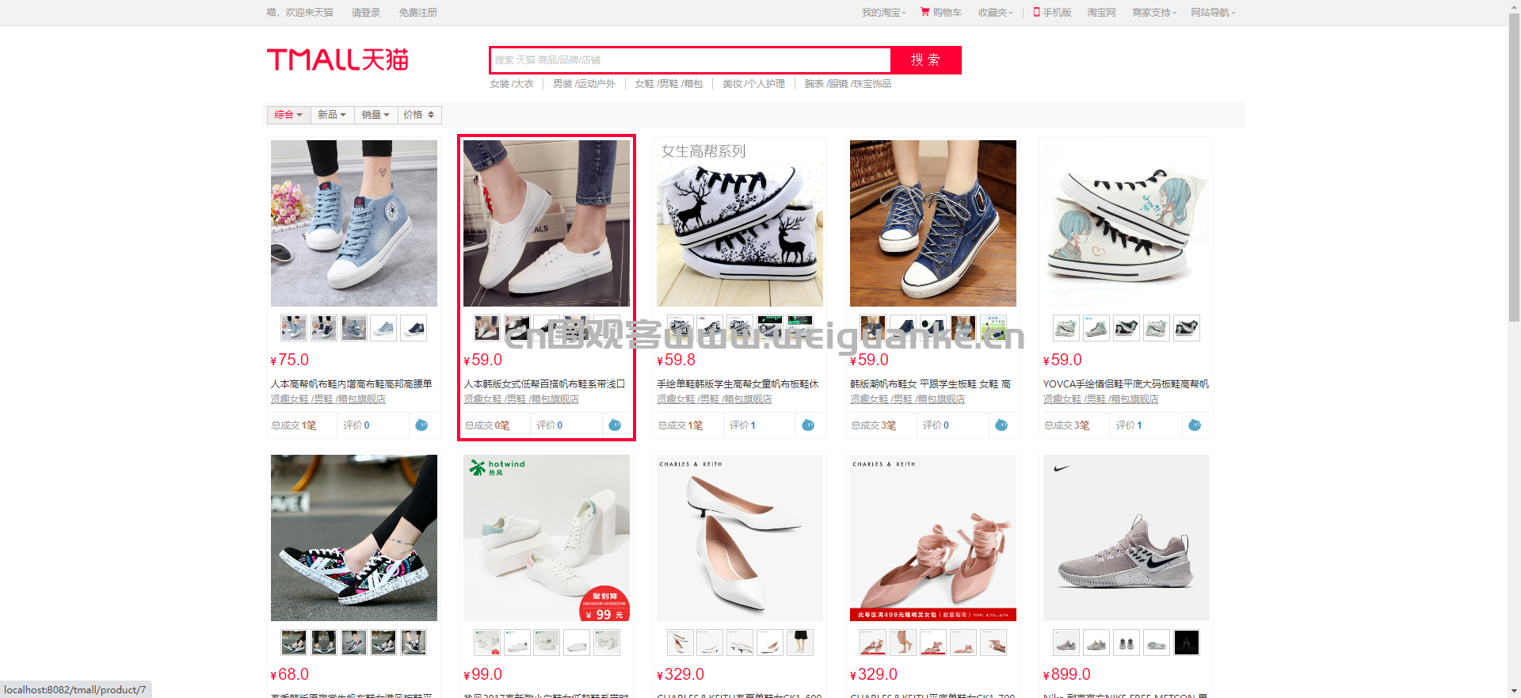Screen dimensions: 1521x698
Task: Expand the 商家支持 dropdown
Action: pyautogui.click(x=1154, y=13)
